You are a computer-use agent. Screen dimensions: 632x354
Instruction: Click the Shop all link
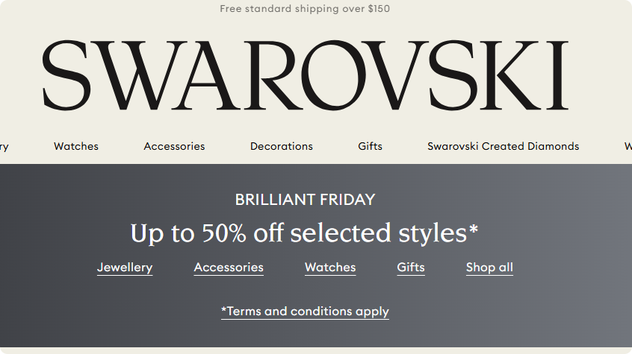click(x=489, y=268)
